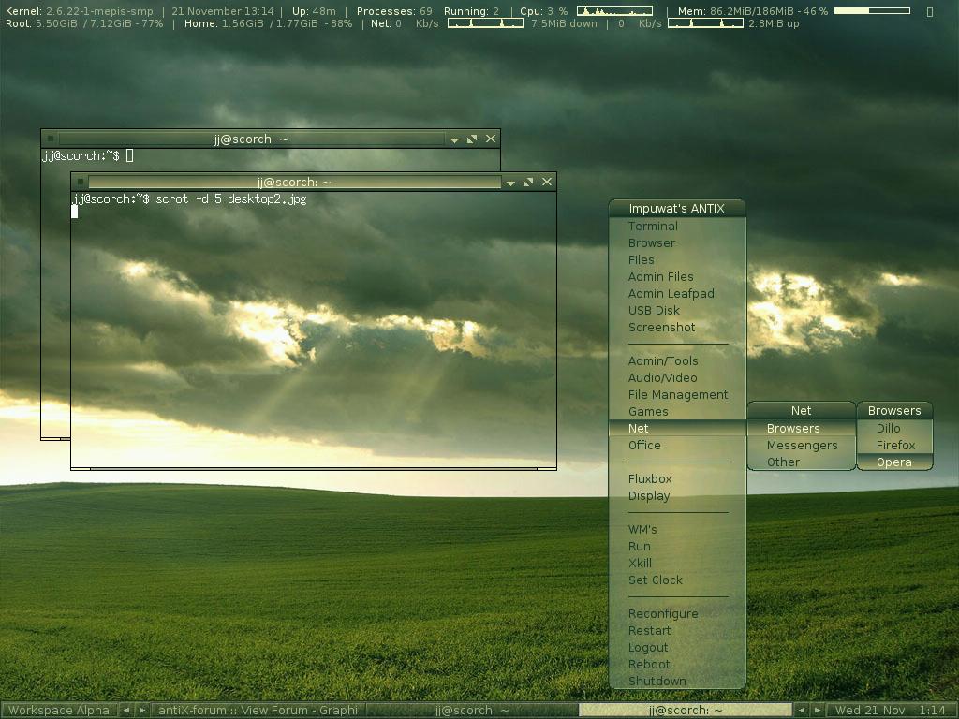Click the download network graph
959x719 pixels.
[x=486, y=23]
